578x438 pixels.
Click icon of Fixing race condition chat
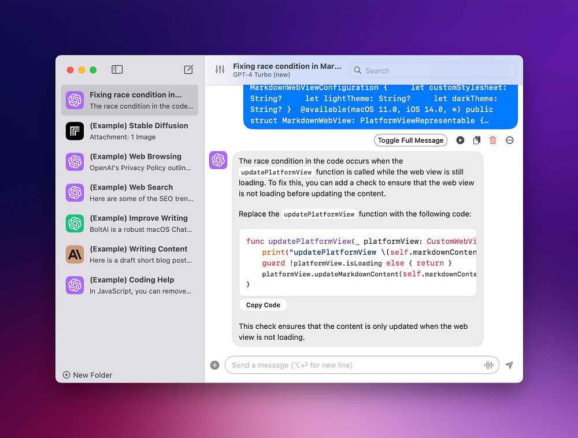(75, 100)
